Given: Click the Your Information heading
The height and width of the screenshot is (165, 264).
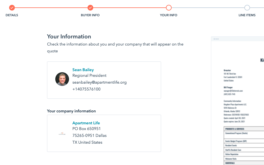Looking at the screenshot, I should pyautogui.click(x=69, y=36).
